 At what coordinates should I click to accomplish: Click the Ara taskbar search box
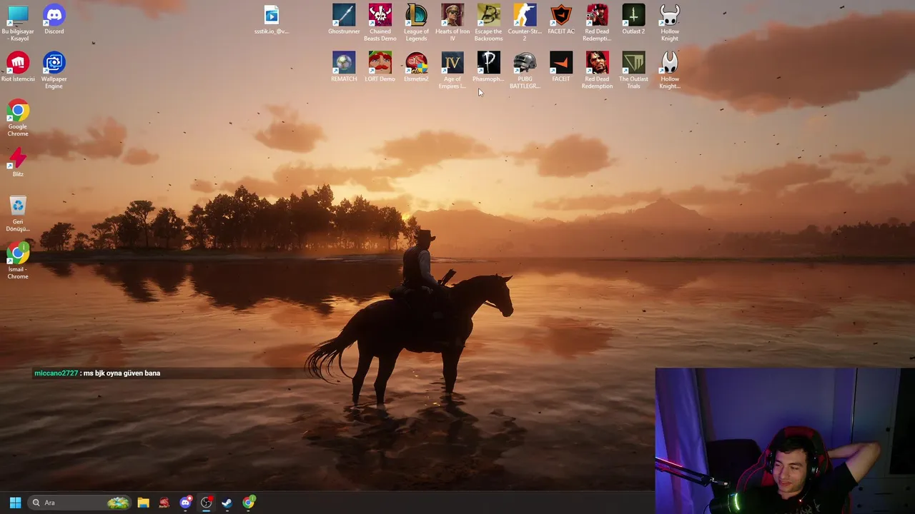point(80,503)
